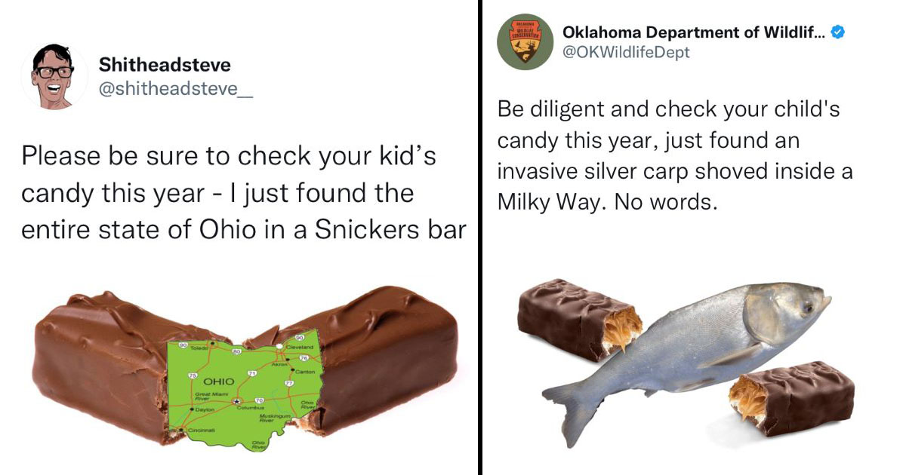Open the Oklahoma Wildlife Department avatar badge
The height and width of the screenshot is (475, 906).
coord(525,42)
